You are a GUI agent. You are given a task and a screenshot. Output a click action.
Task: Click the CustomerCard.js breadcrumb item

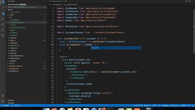click(x=72, y=5)
